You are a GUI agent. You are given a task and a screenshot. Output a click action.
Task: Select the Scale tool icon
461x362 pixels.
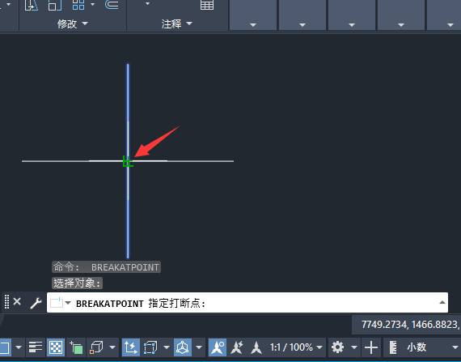click(x=55, y=5)
